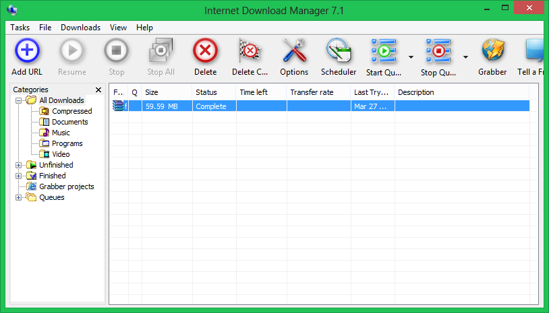This screenshot has height=313, width=549.
Task: Click the Grabber projects icon
Action: (32, 186)
